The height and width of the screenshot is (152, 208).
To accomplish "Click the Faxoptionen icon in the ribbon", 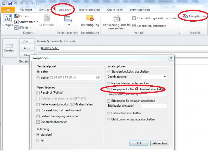I will tap(186, 16).
